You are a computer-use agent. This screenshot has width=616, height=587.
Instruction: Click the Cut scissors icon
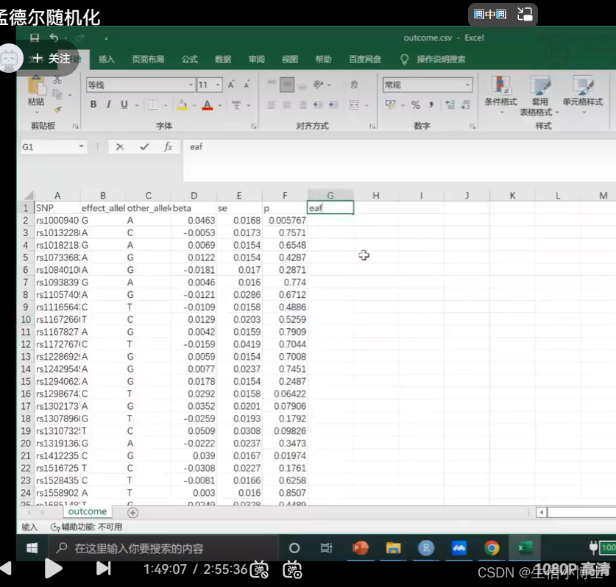tap(57, 79)
